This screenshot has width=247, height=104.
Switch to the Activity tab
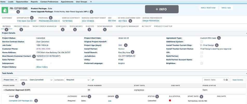pos(146,26)
